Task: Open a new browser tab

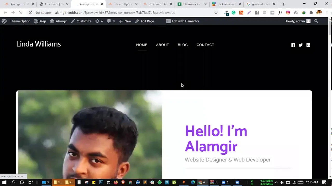Action: pos(283,4)
